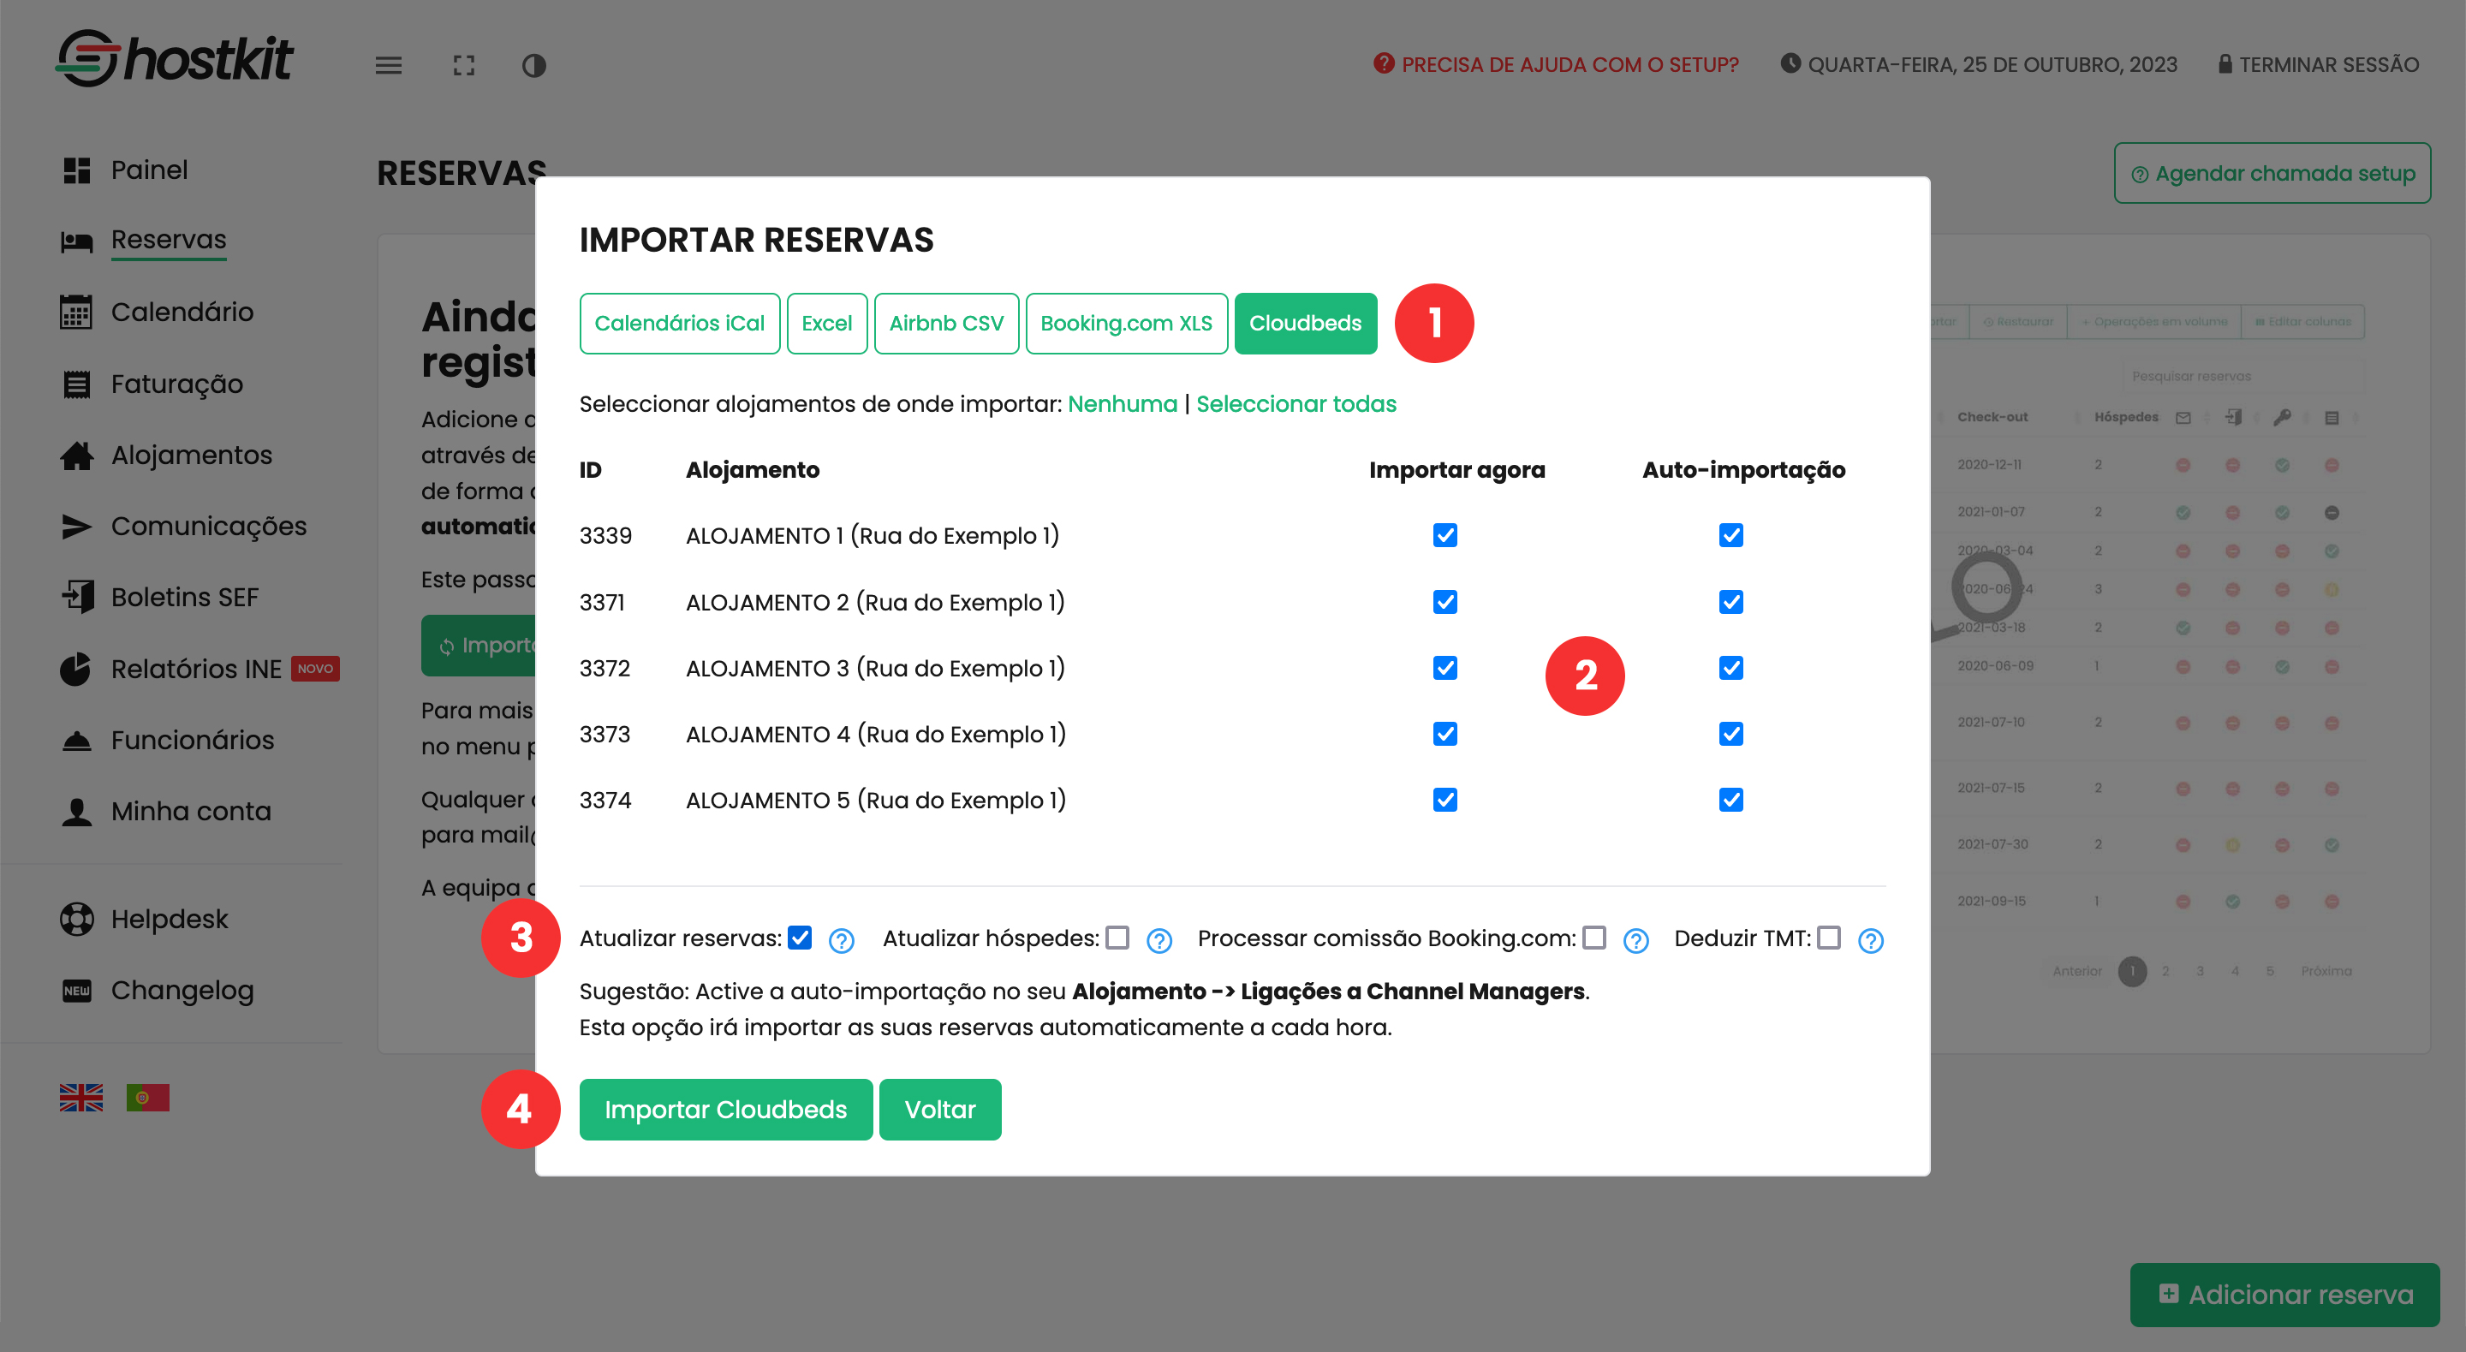Sort by Hóspedes column header
The image size is (2466, 1352).
pyautogui.click(x=2125, y=418)
